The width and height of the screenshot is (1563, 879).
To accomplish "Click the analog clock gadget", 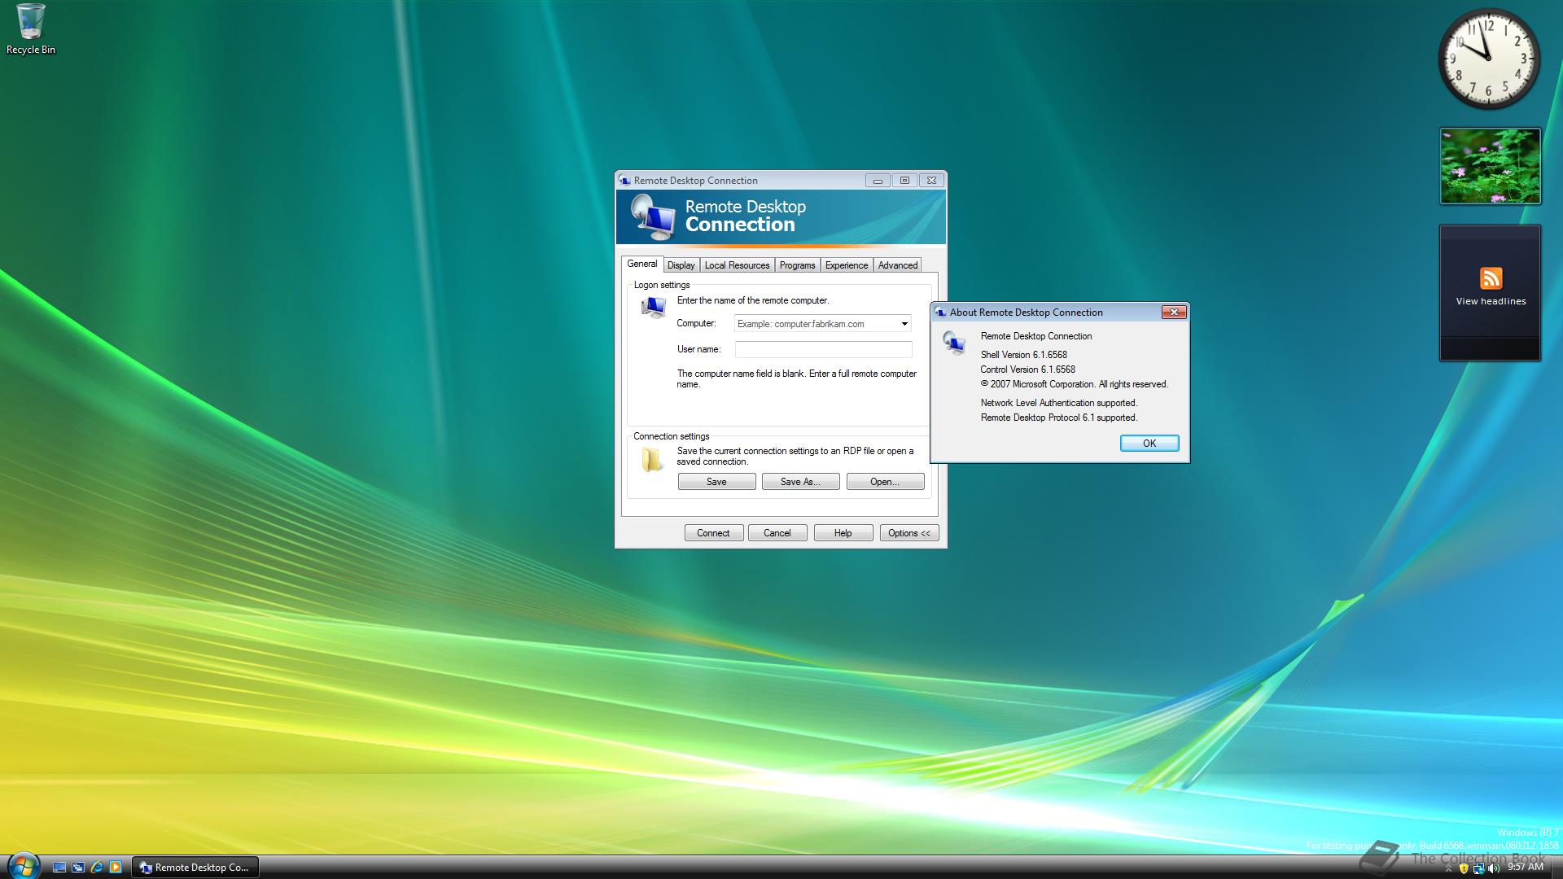I will click(1489, 59).
